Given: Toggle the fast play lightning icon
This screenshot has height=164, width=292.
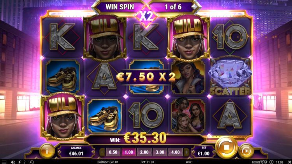Looking at the screenshot, I should tap(19, 162).
